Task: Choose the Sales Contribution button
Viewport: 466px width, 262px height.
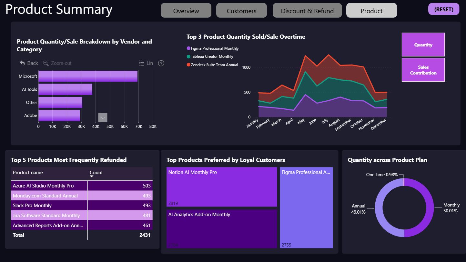Action: (423, 70)
